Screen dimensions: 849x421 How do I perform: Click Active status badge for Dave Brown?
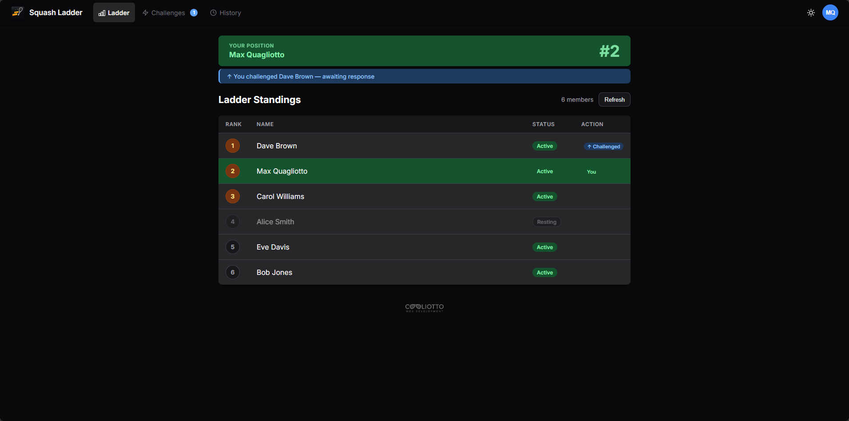[x=545, y=146]
